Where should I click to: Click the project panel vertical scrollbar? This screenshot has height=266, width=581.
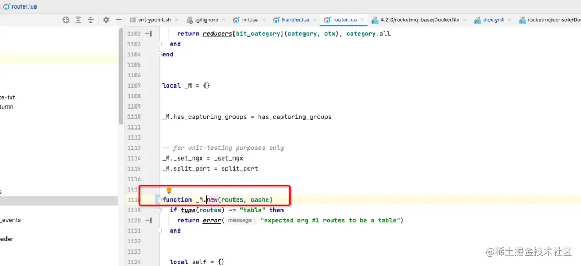(121, 76)
